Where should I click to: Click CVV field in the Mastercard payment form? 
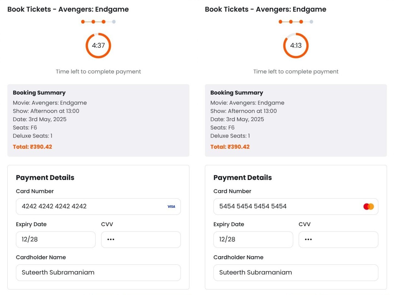pyautogui.click(x=338, y=240)
